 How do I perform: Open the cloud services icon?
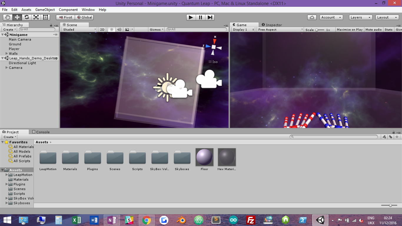click(312, 17)
